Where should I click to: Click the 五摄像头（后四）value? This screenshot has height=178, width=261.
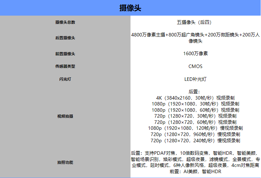click(195, 22)
